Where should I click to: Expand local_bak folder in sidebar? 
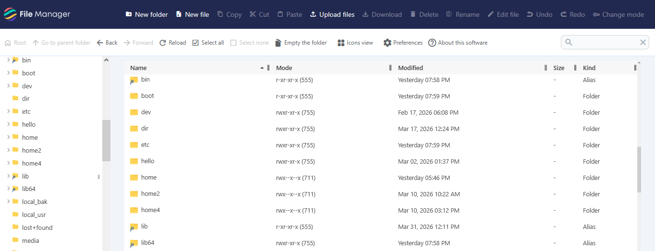click(9, 202)
